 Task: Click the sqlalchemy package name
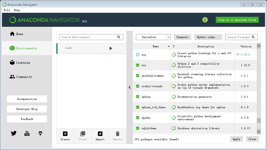click(x=149, y=128)
